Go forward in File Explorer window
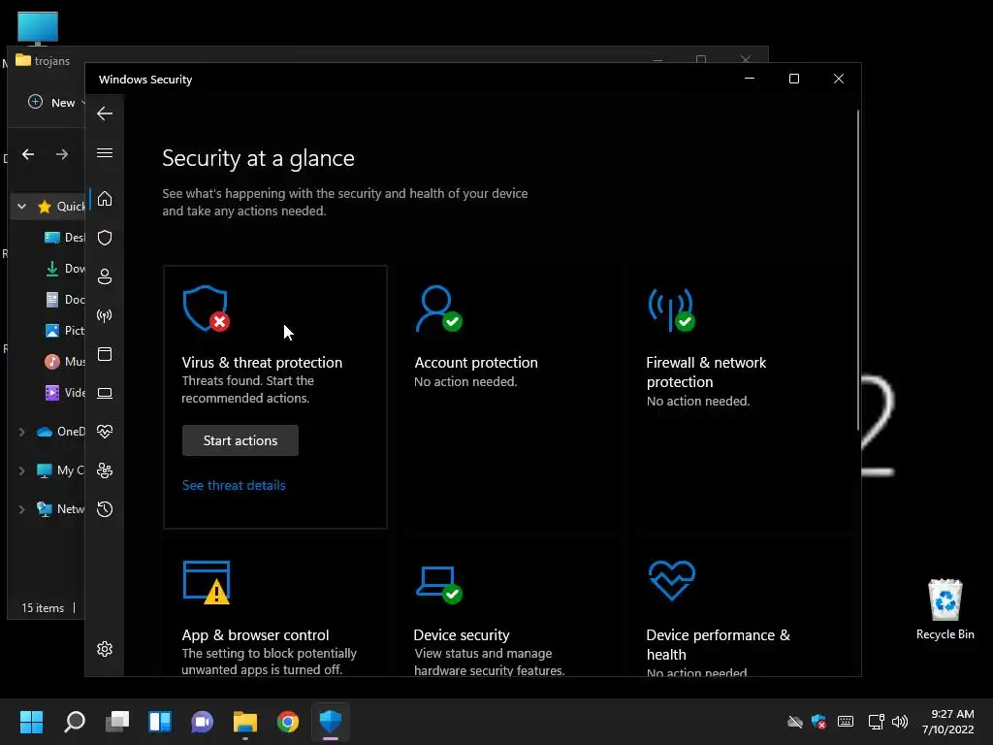Screen dimensions: 993x745 pyautogui.click(x=61, y=154)
